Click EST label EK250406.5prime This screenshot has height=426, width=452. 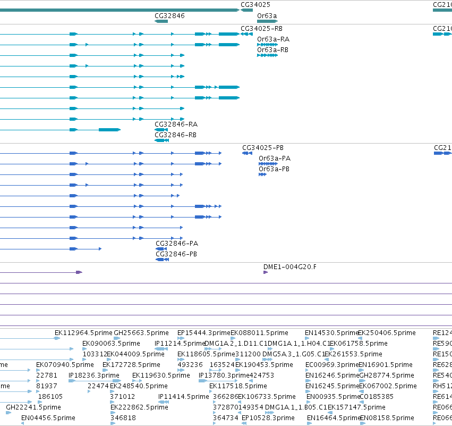point(387,333)
